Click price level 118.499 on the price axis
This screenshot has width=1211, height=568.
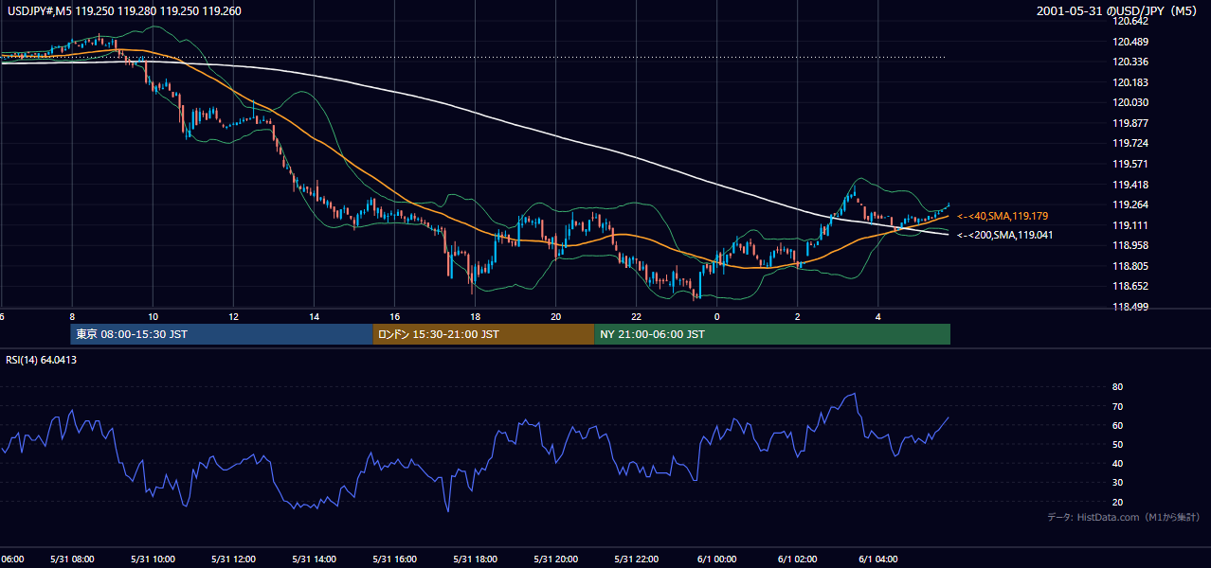coord(1131,307)
